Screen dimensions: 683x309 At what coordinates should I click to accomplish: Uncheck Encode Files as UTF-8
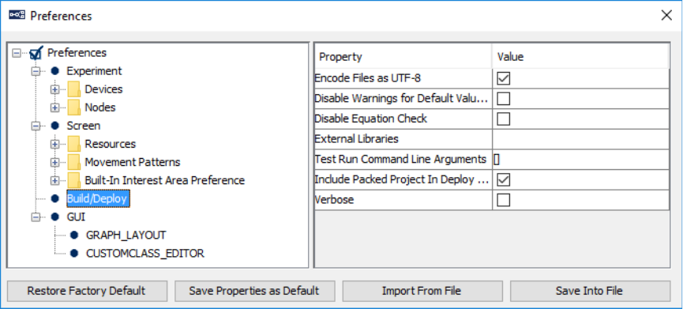(504, 78)
